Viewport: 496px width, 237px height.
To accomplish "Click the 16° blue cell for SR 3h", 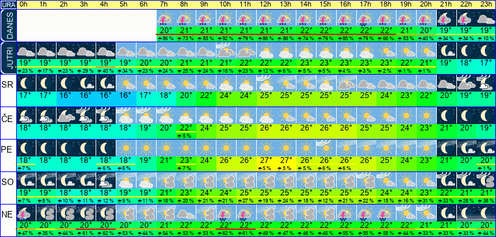I will tap(86, 95).
